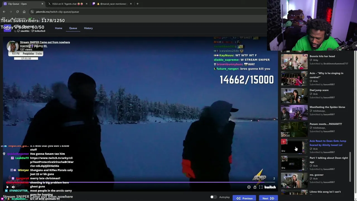Click the streamer avatar in the clip header
The width and height of the screenshot is (357, 201).
(13, 46)
